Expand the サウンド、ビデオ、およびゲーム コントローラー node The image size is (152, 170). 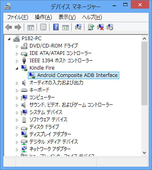point(17,105)
